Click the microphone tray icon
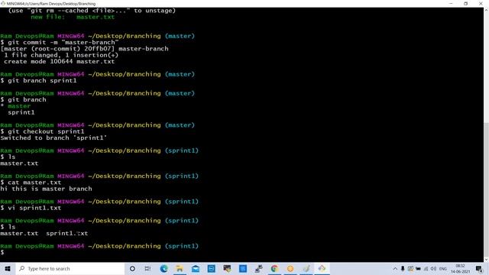 pyautogui.click(x=403, y=268)
